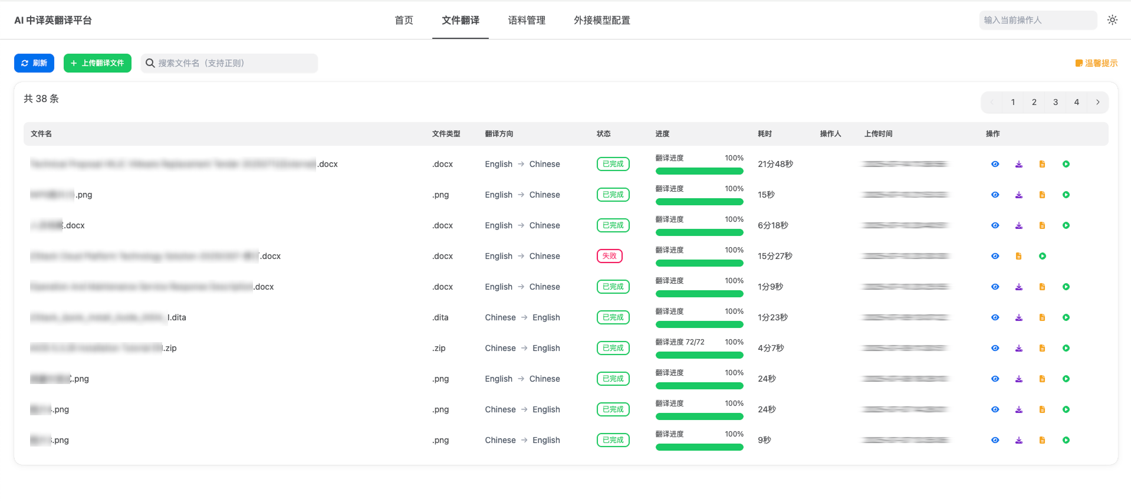Screen dimensions: 1131x502
Task: Re-run translation for the 9秒 row
Action: click(x=1066, y=440)
